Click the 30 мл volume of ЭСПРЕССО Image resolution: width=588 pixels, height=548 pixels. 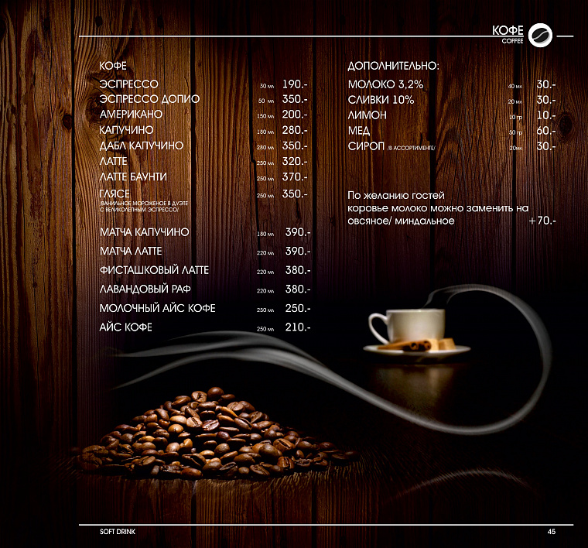click(267, 86)
